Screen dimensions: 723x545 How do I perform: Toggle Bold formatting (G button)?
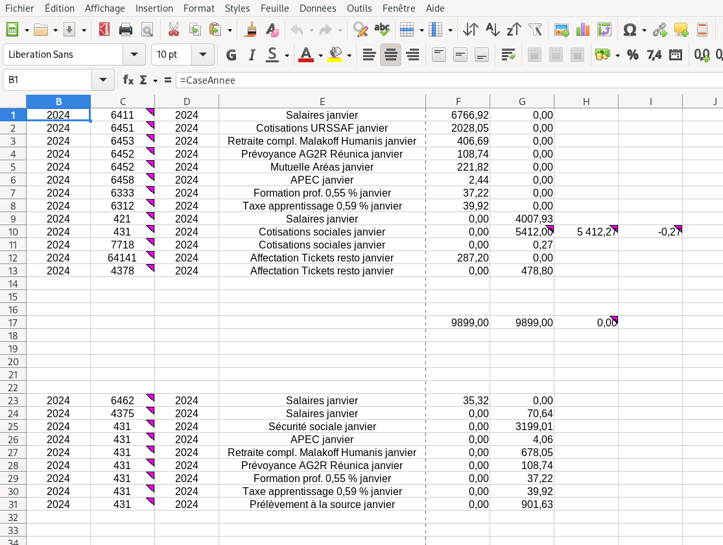coord(231,55)
